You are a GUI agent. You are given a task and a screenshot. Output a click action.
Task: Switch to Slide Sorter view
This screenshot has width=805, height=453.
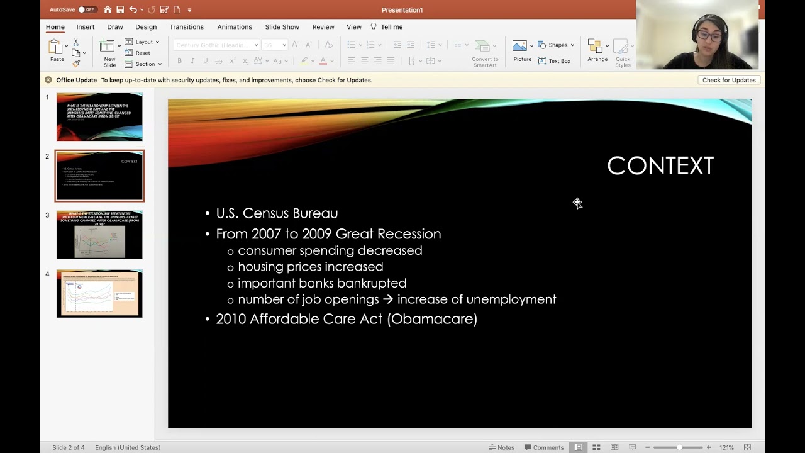(x=596, y=447)
